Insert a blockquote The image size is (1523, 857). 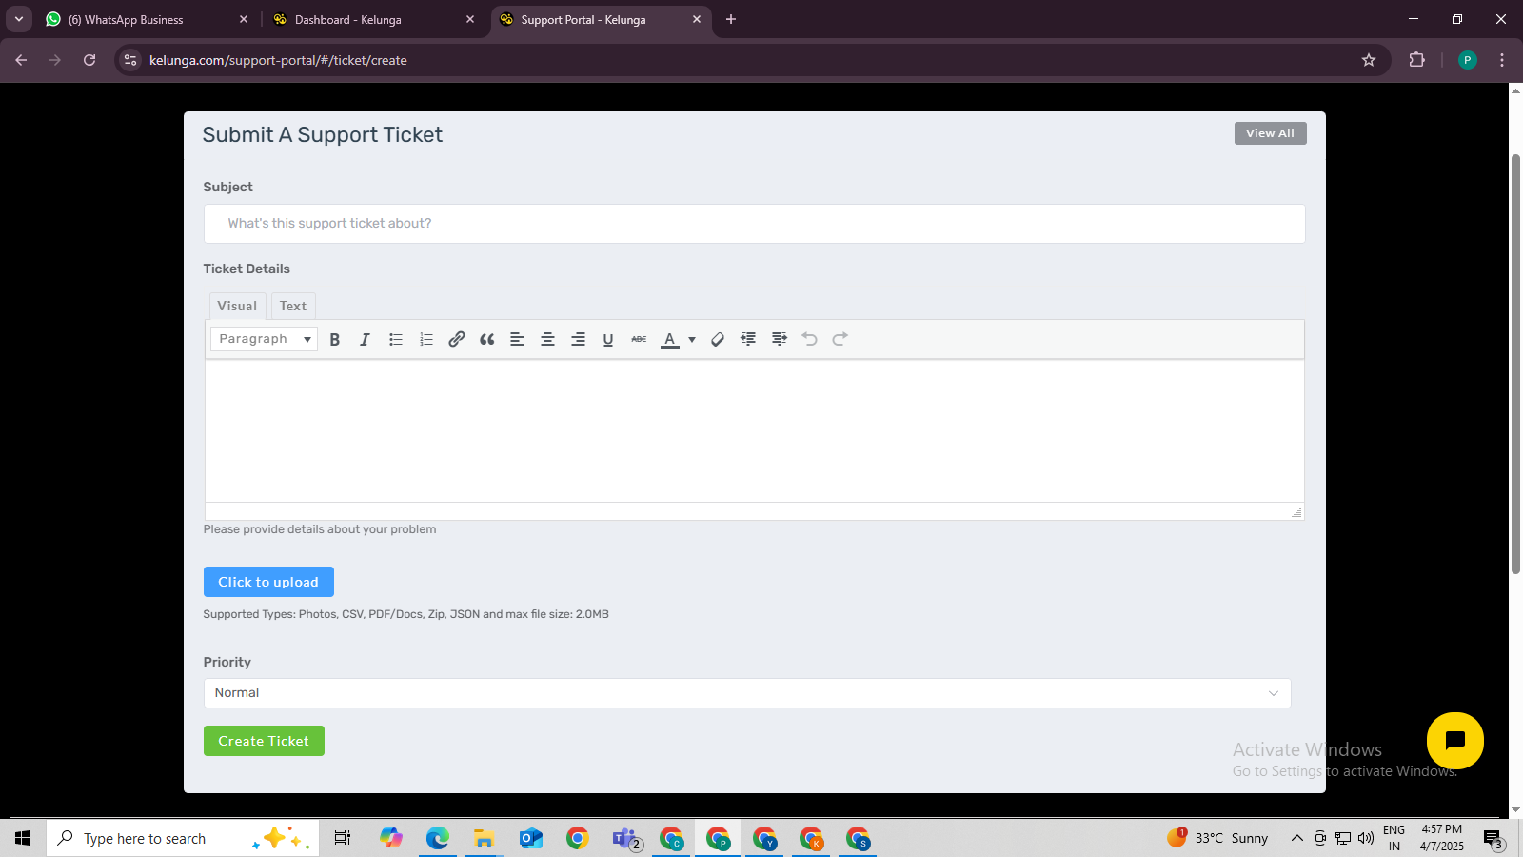(x=486, y=339)
